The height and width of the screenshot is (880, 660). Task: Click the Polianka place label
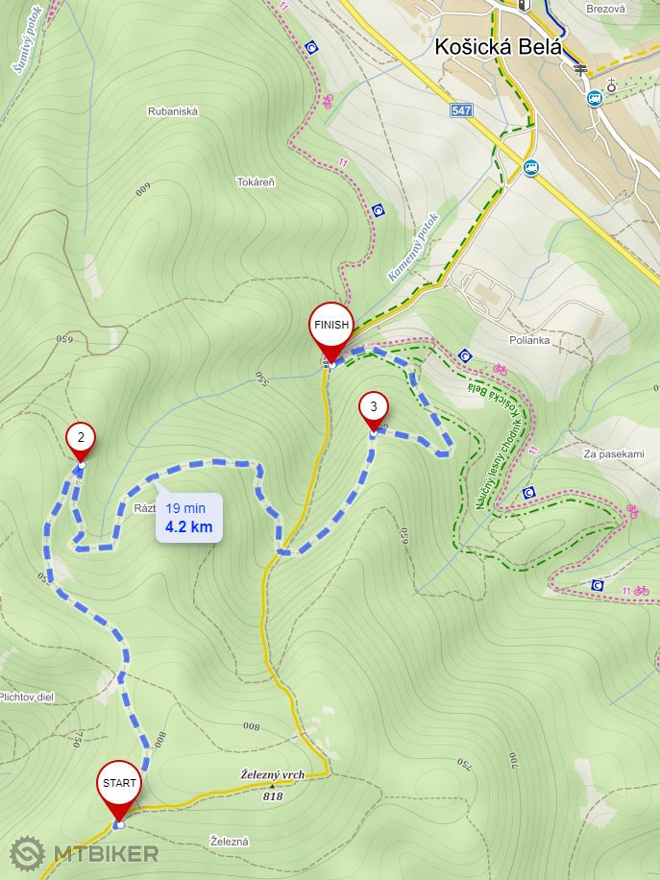pyautogui.click(x=529, y=340)
